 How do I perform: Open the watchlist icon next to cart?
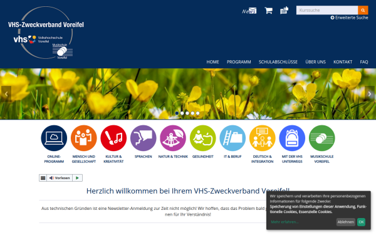284,10
